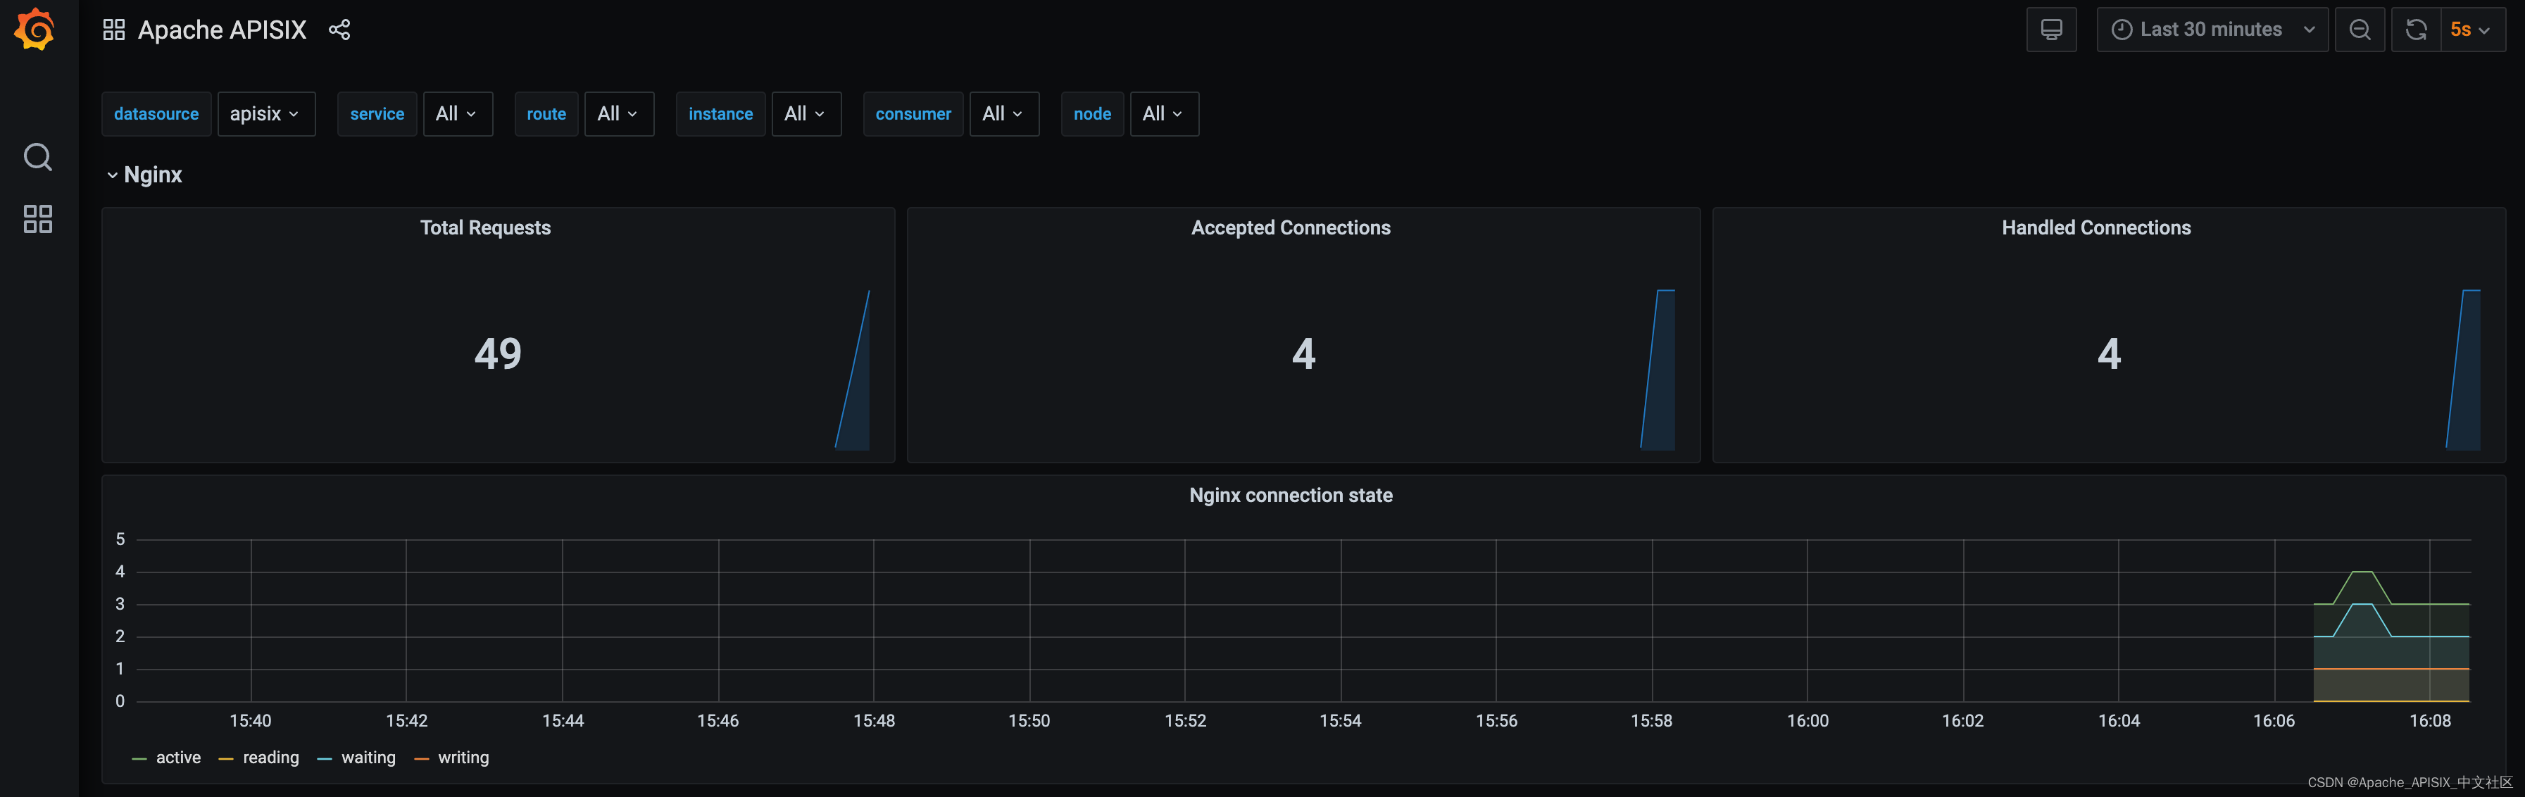The image size is (2525, 797).
Task: Refresh the dashboard now
Action: coord(2416,30)
